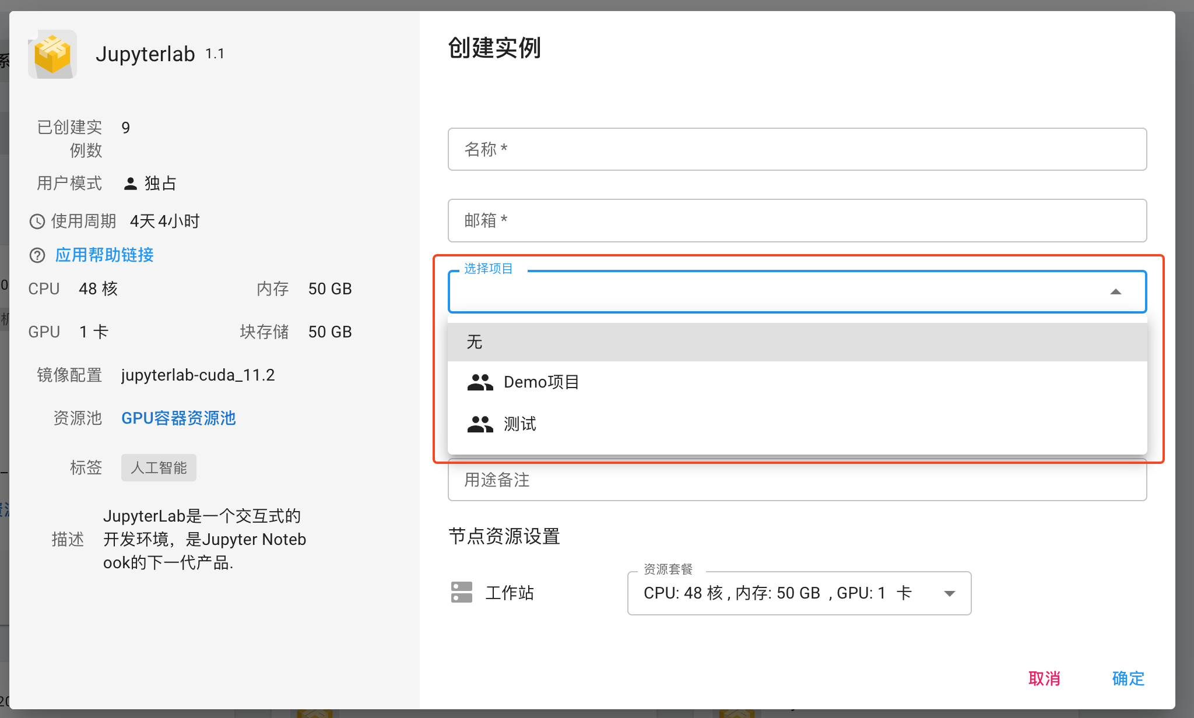Focus the 邮箱 email input field
The image size is (1194, 718).
797,220
